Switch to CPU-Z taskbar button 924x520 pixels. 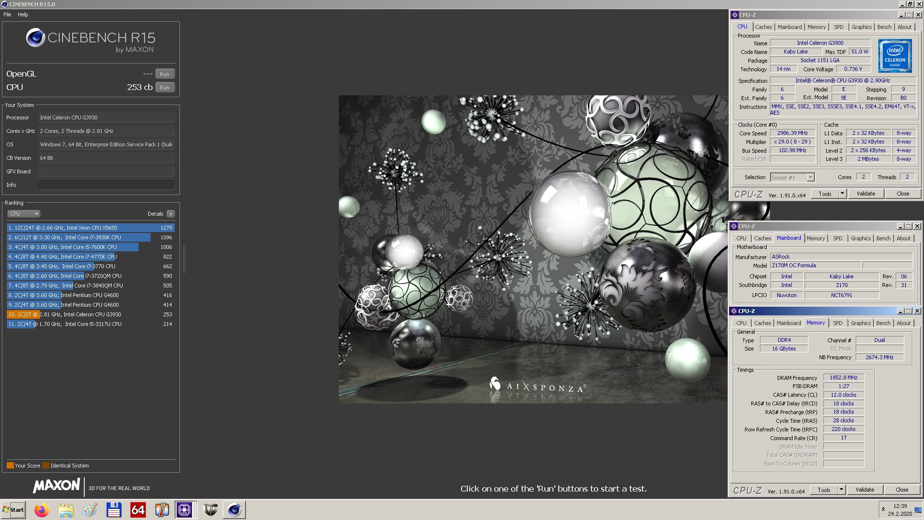(184, 510)
